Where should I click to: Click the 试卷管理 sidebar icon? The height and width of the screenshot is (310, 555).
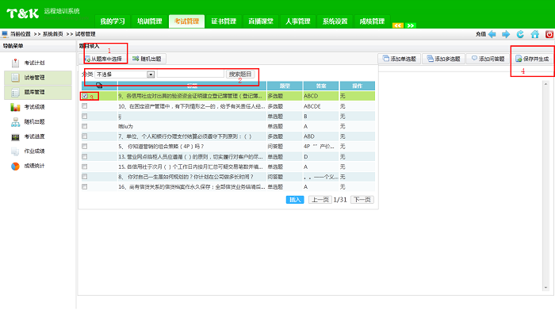[x=15, y=78]
